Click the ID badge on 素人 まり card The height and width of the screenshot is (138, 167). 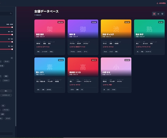coord(61,60)
